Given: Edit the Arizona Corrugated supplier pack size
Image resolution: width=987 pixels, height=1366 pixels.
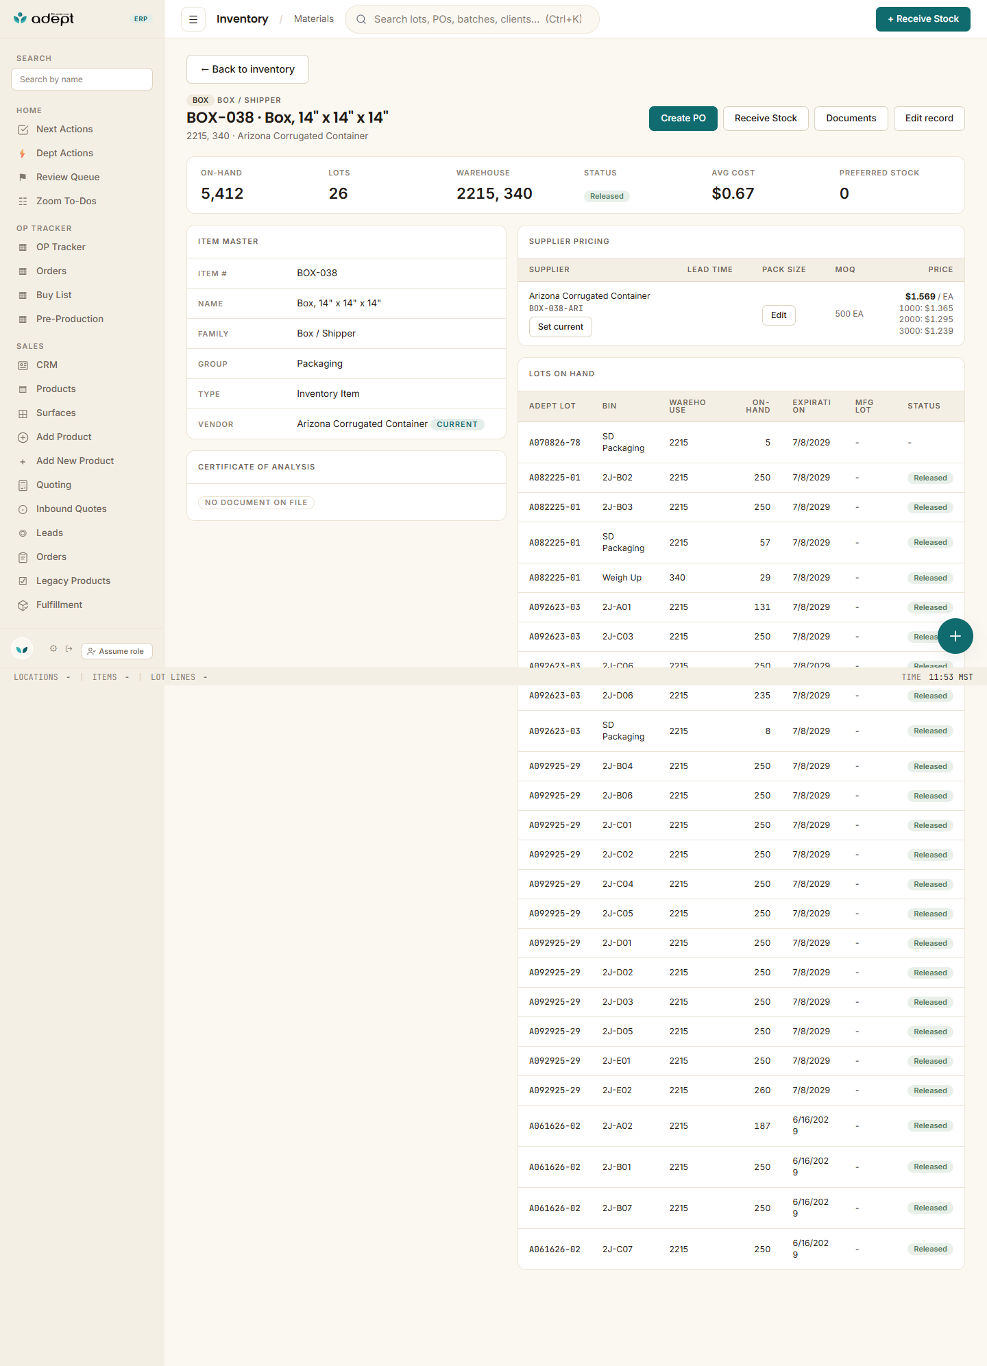Looking at the screenshot, I should click(779, 315).
